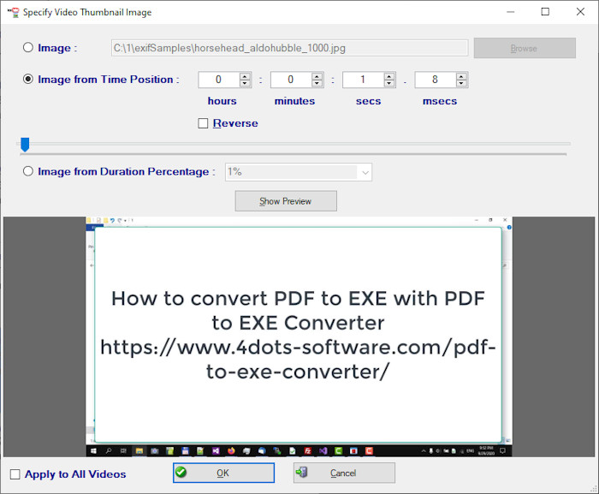
Task: Increment the msecs spinner up arrow
Action: (461, 75)
